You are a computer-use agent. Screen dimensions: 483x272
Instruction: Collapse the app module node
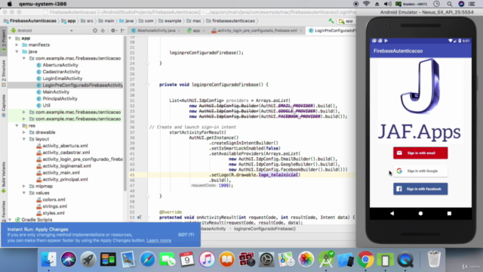pyautogui.click(x=10, y=39)
